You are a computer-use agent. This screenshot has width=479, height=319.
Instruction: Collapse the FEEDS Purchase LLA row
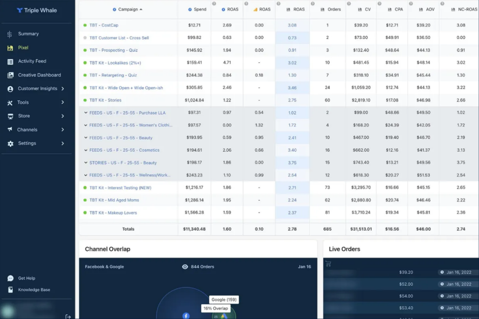click(85, 113)
